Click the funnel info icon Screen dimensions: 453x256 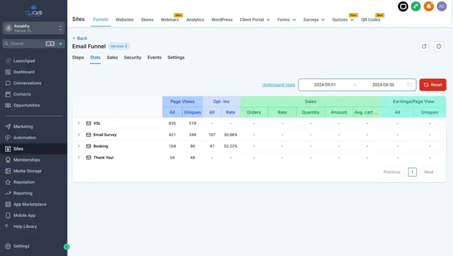439,46
